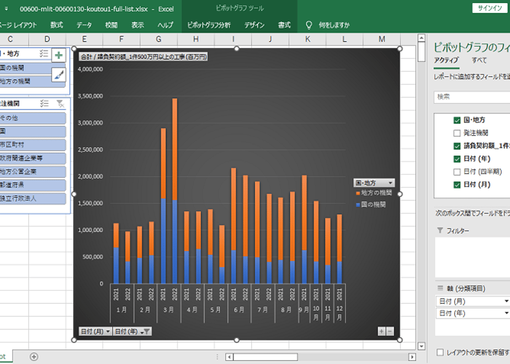Click the 3月 2022 tallest bar
Screen dimensions: 510x364
175,191
